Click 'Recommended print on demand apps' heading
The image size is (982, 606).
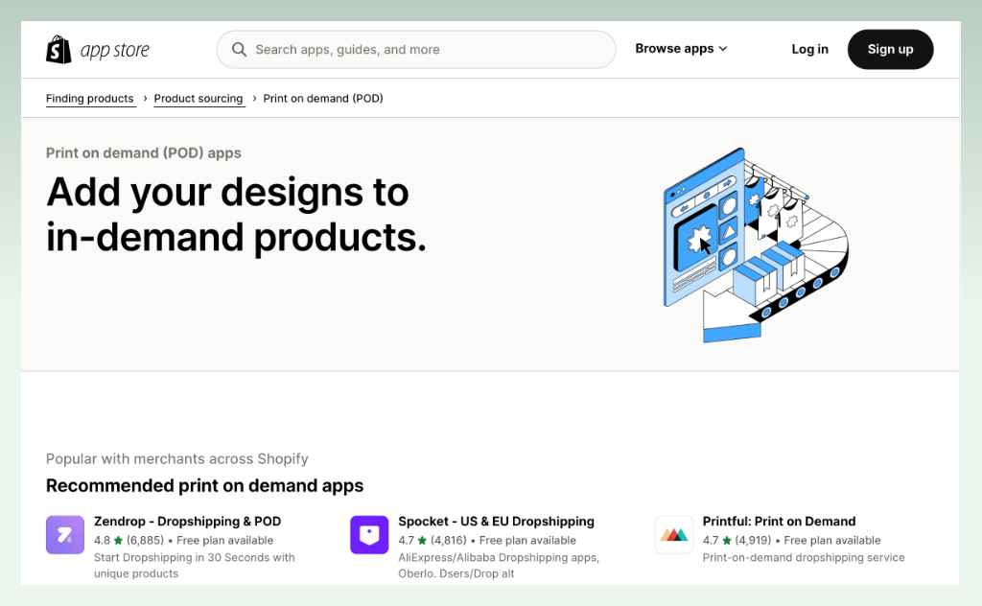[205, 486]
